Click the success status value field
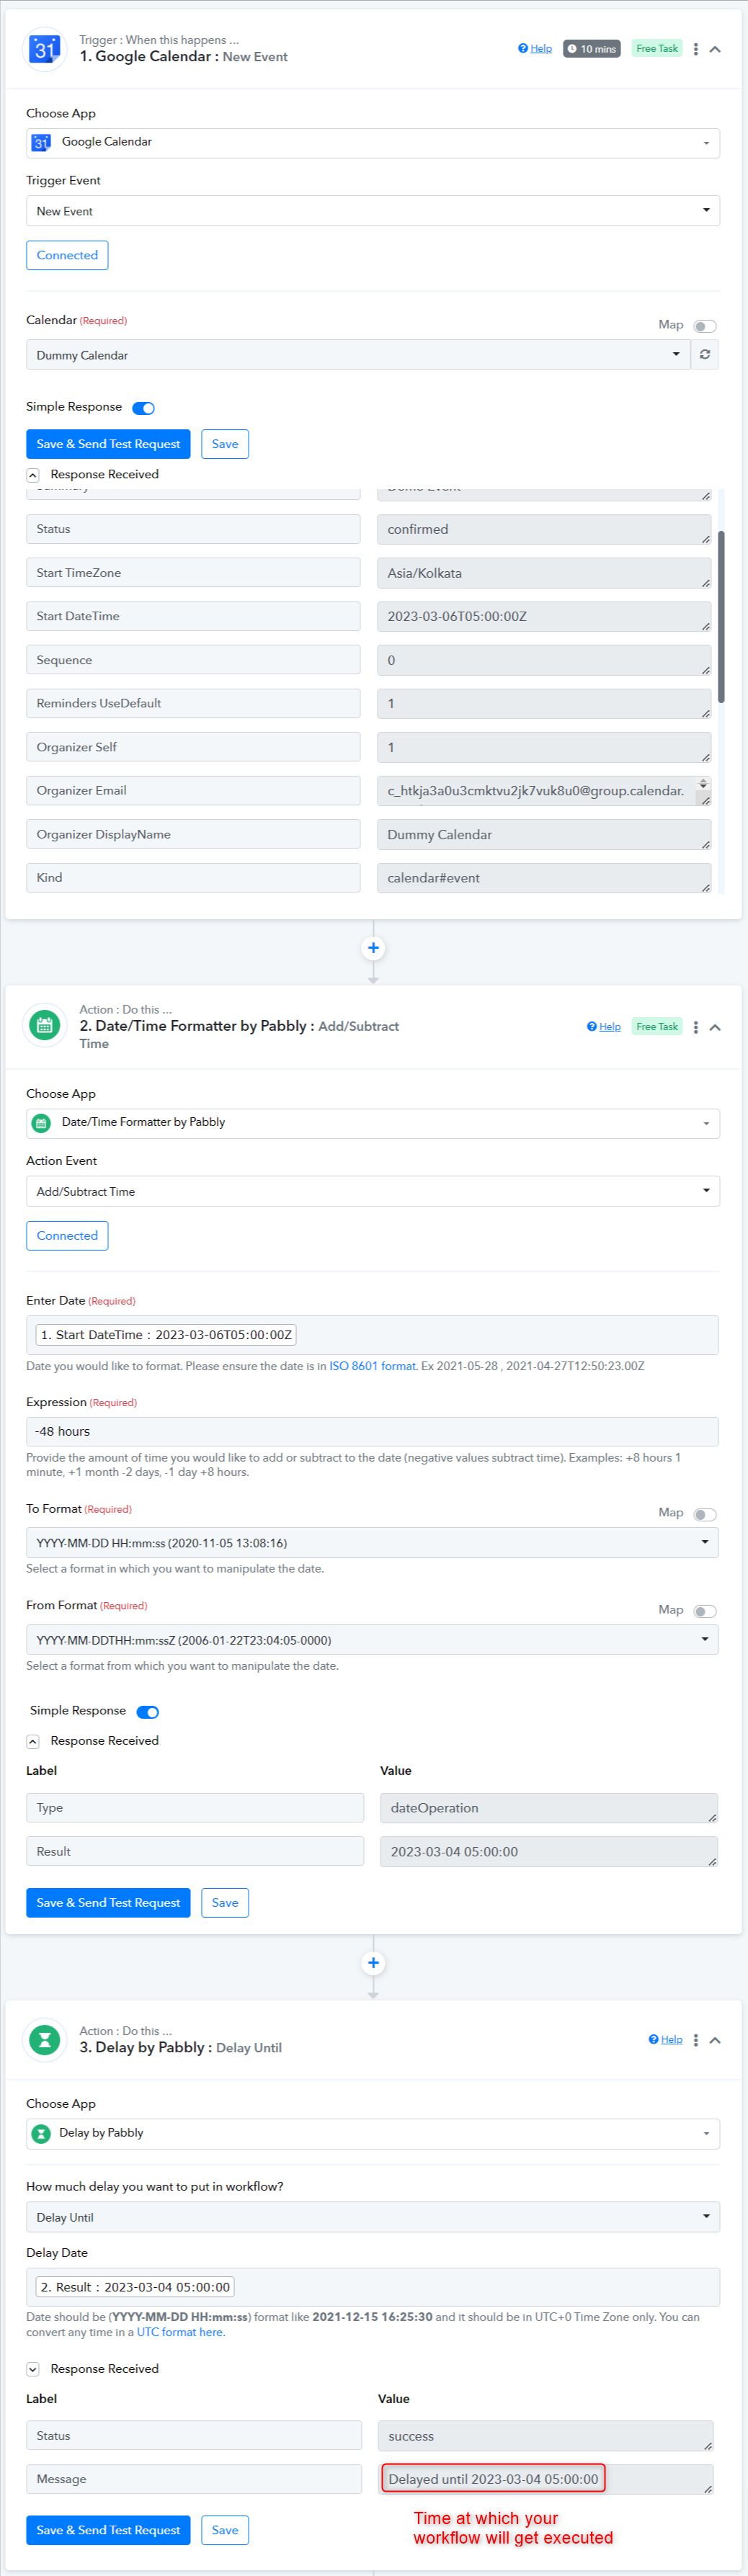Screen dimensions: 748x2576 click(x=546, y=2436)
